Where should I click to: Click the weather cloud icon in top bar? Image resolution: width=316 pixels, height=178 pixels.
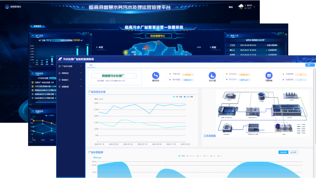(x=241, y=7)
